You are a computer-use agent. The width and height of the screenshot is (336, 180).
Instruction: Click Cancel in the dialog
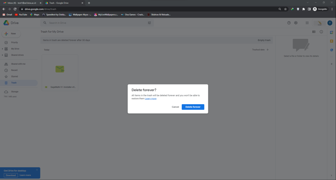pos(175,107)
